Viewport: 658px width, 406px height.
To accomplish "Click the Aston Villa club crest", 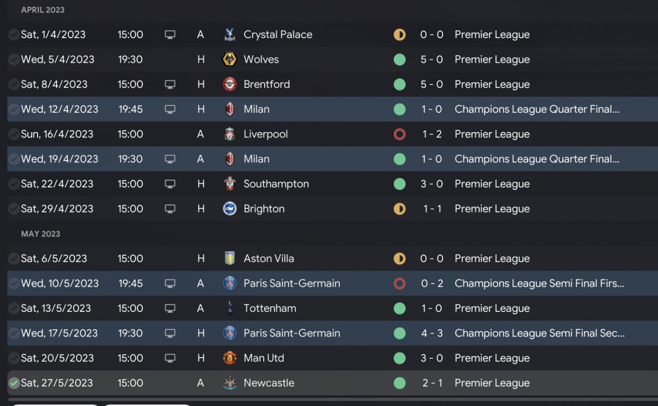I will pyautogui.click(x=229, y=259).
